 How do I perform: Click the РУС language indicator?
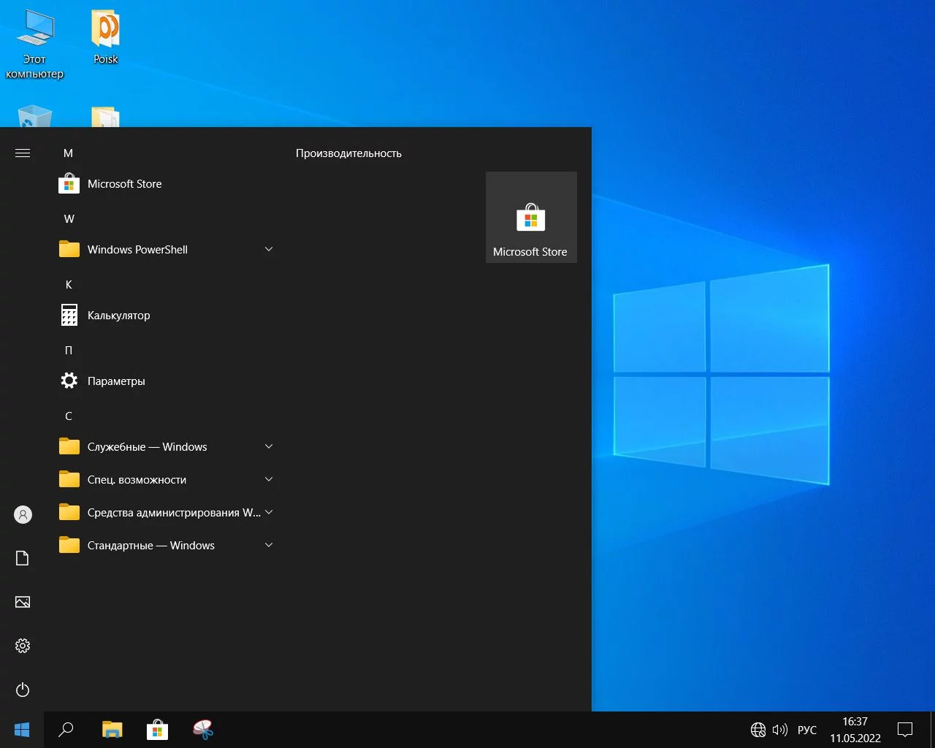point(806,730)
